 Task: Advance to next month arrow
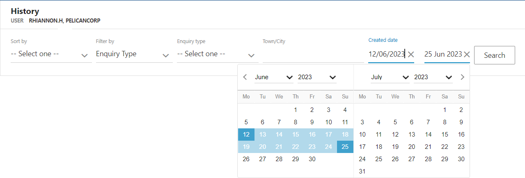tap(462, 77)
